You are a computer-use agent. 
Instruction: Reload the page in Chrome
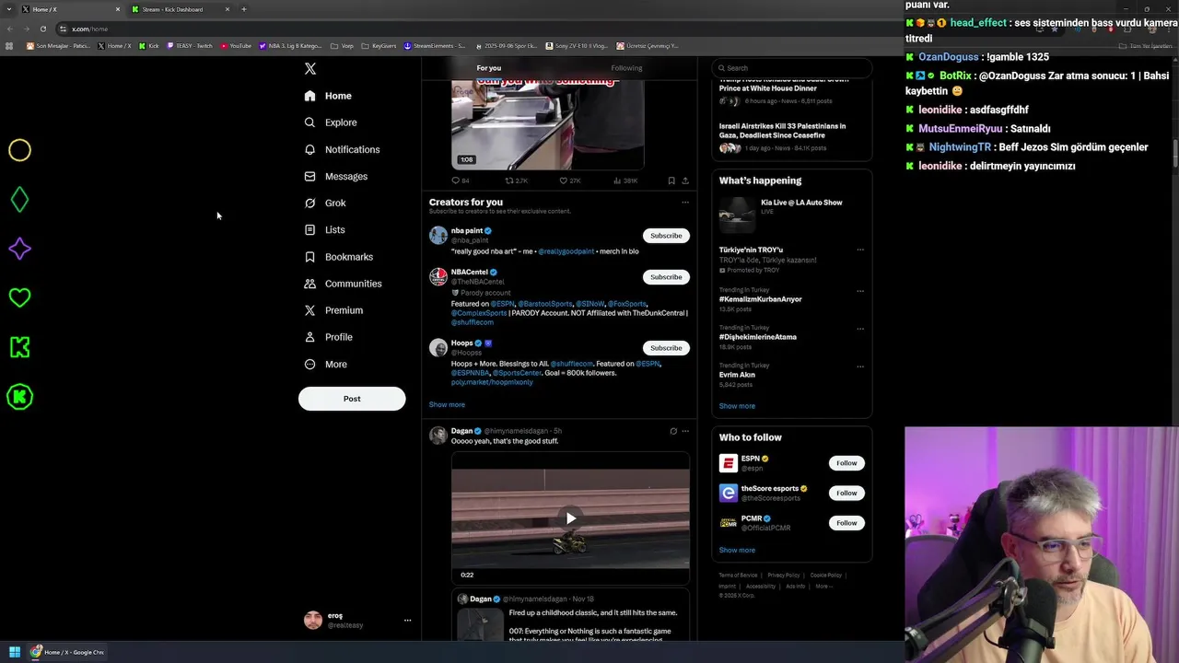point(42,29)
